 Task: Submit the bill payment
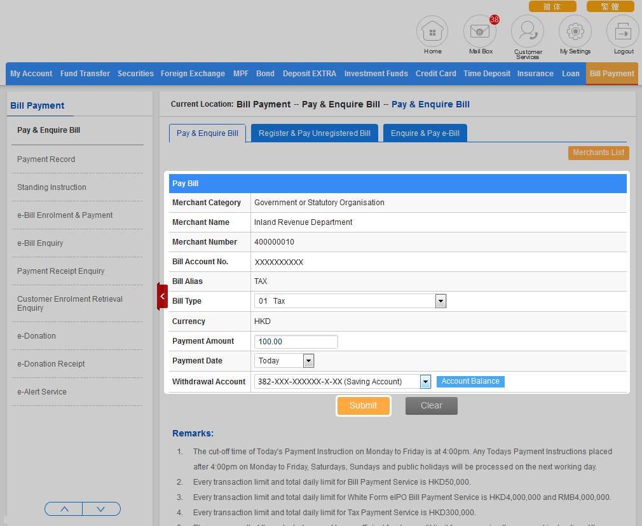(x=363, y=406)
